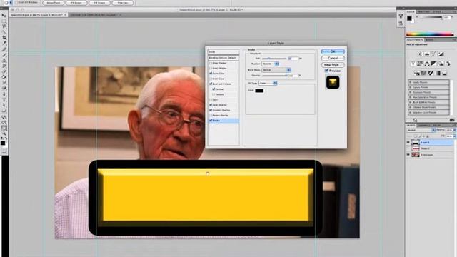This screenshot has width=457, height=257.
Task: Add an Exposure adjustment layer
Action: tap(441, 54)
